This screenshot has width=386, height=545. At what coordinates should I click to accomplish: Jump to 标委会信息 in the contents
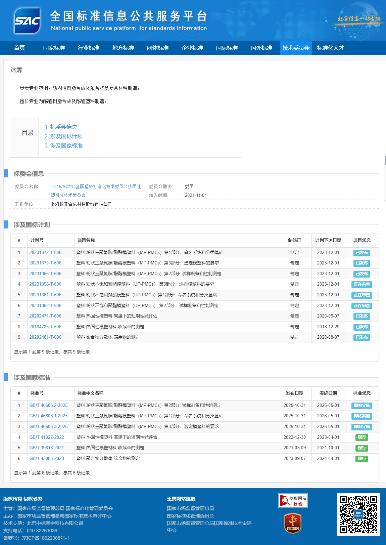63,127
